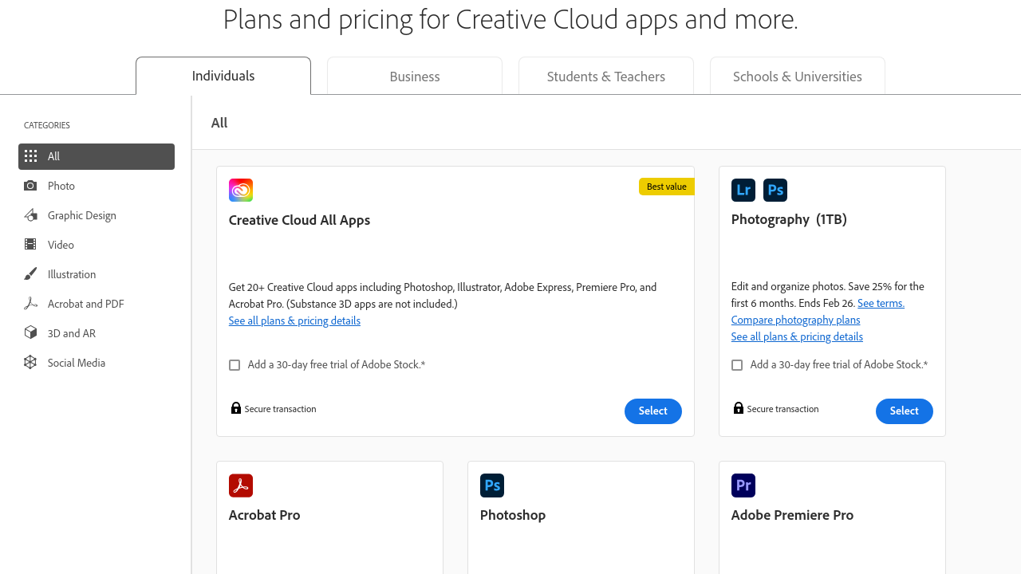
Task: Click the Photoshop card Ps icon
Action: (492, 486)
